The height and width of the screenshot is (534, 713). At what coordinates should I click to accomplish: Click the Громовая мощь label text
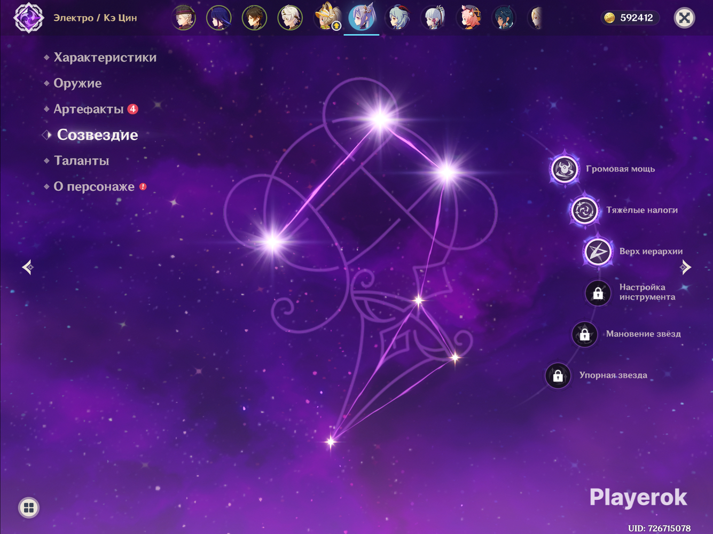(x=620, y=169)
